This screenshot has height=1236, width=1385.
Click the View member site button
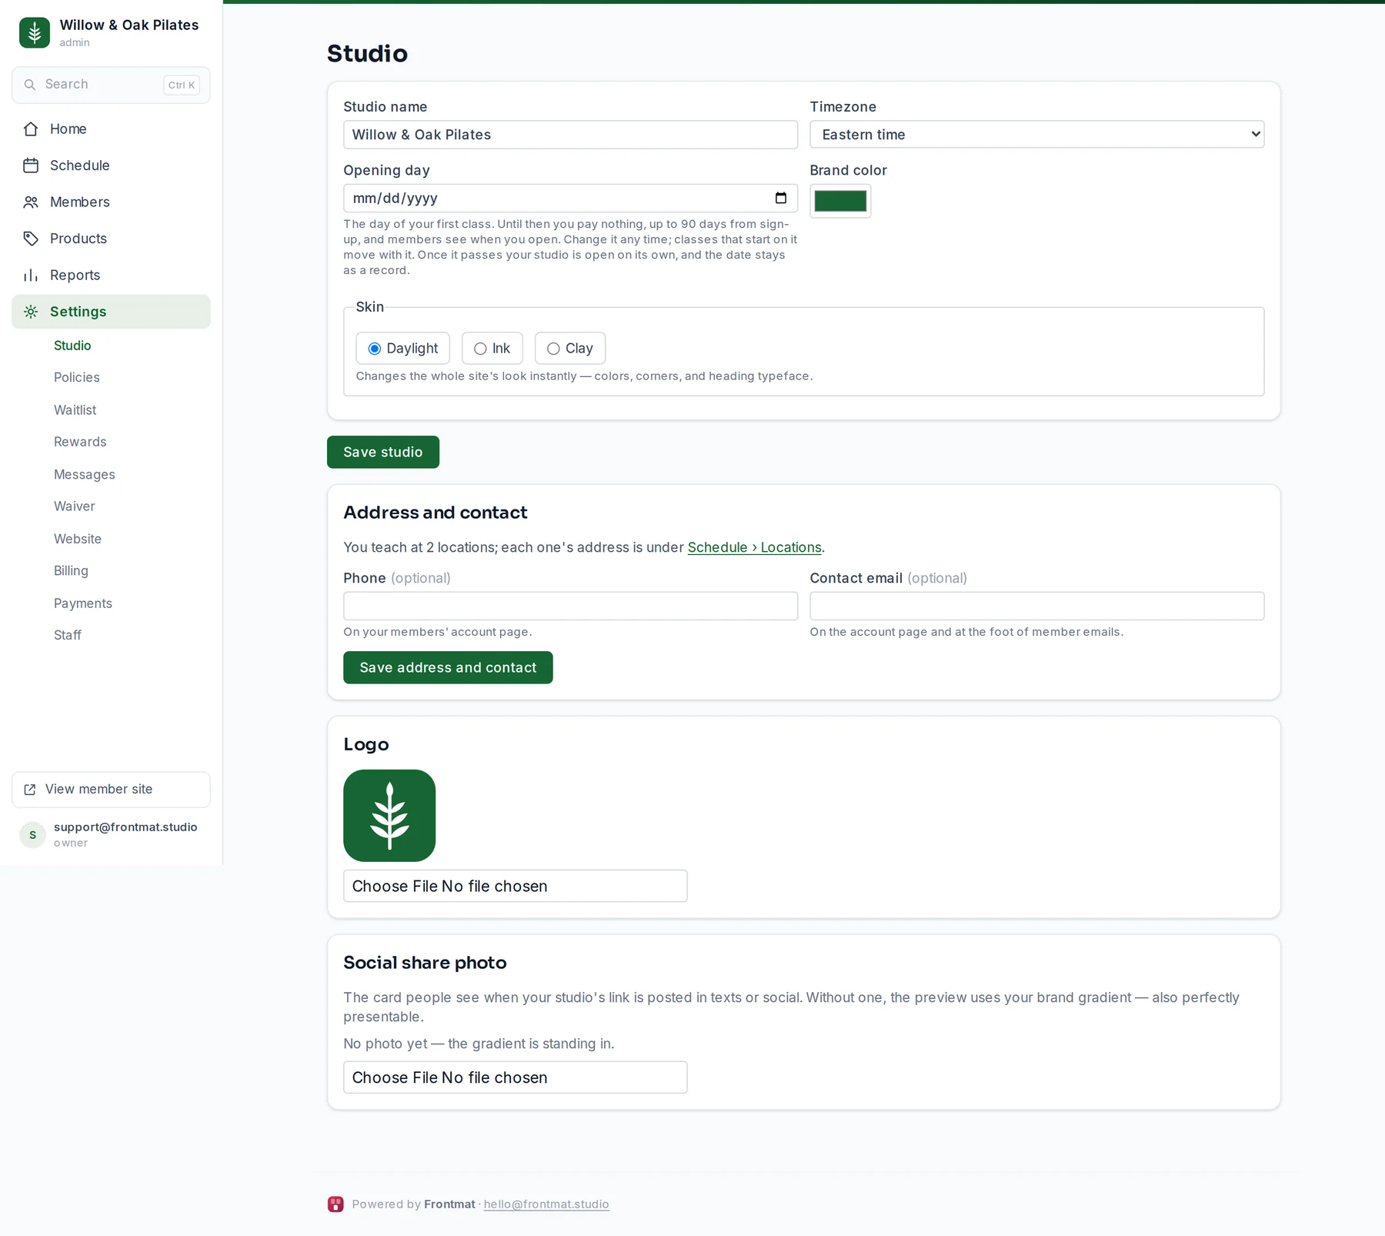point(111,790)
